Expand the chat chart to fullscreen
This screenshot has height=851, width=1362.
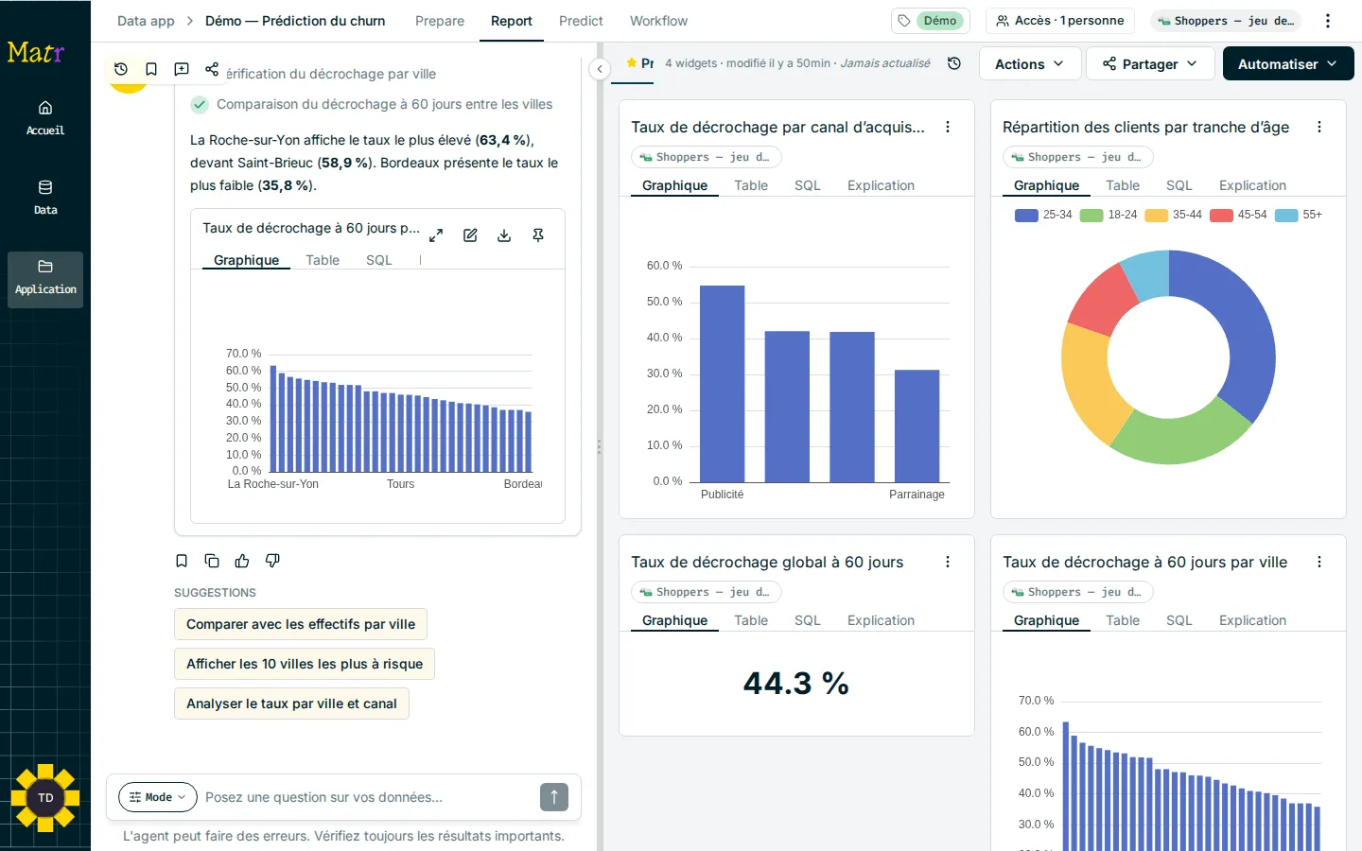436,235
